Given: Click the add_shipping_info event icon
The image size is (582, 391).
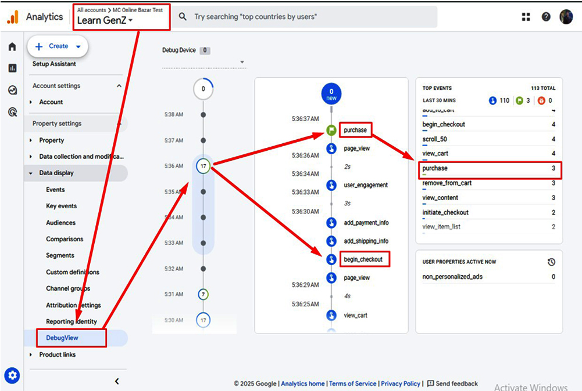Looking at the screenshot, I should (x=331, y=241).
